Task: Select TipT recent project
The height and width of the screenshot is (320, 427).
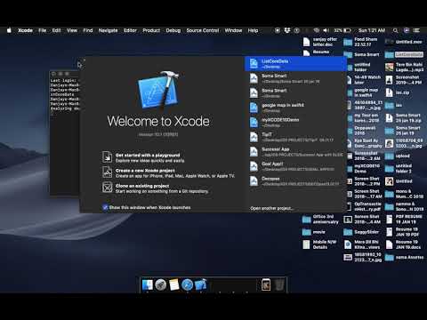Action: [295, 137]
